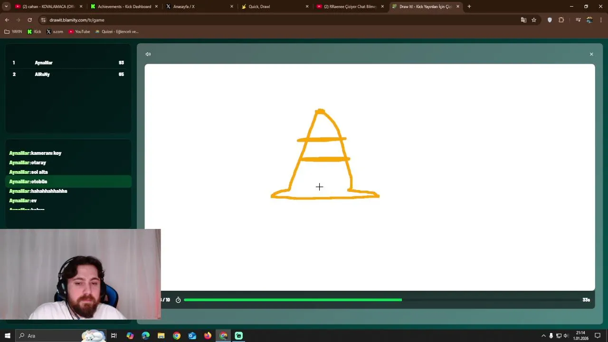Launch Copilot from taskbar
This screenshot has height=342, width=608.
click(x=130, y=336)
